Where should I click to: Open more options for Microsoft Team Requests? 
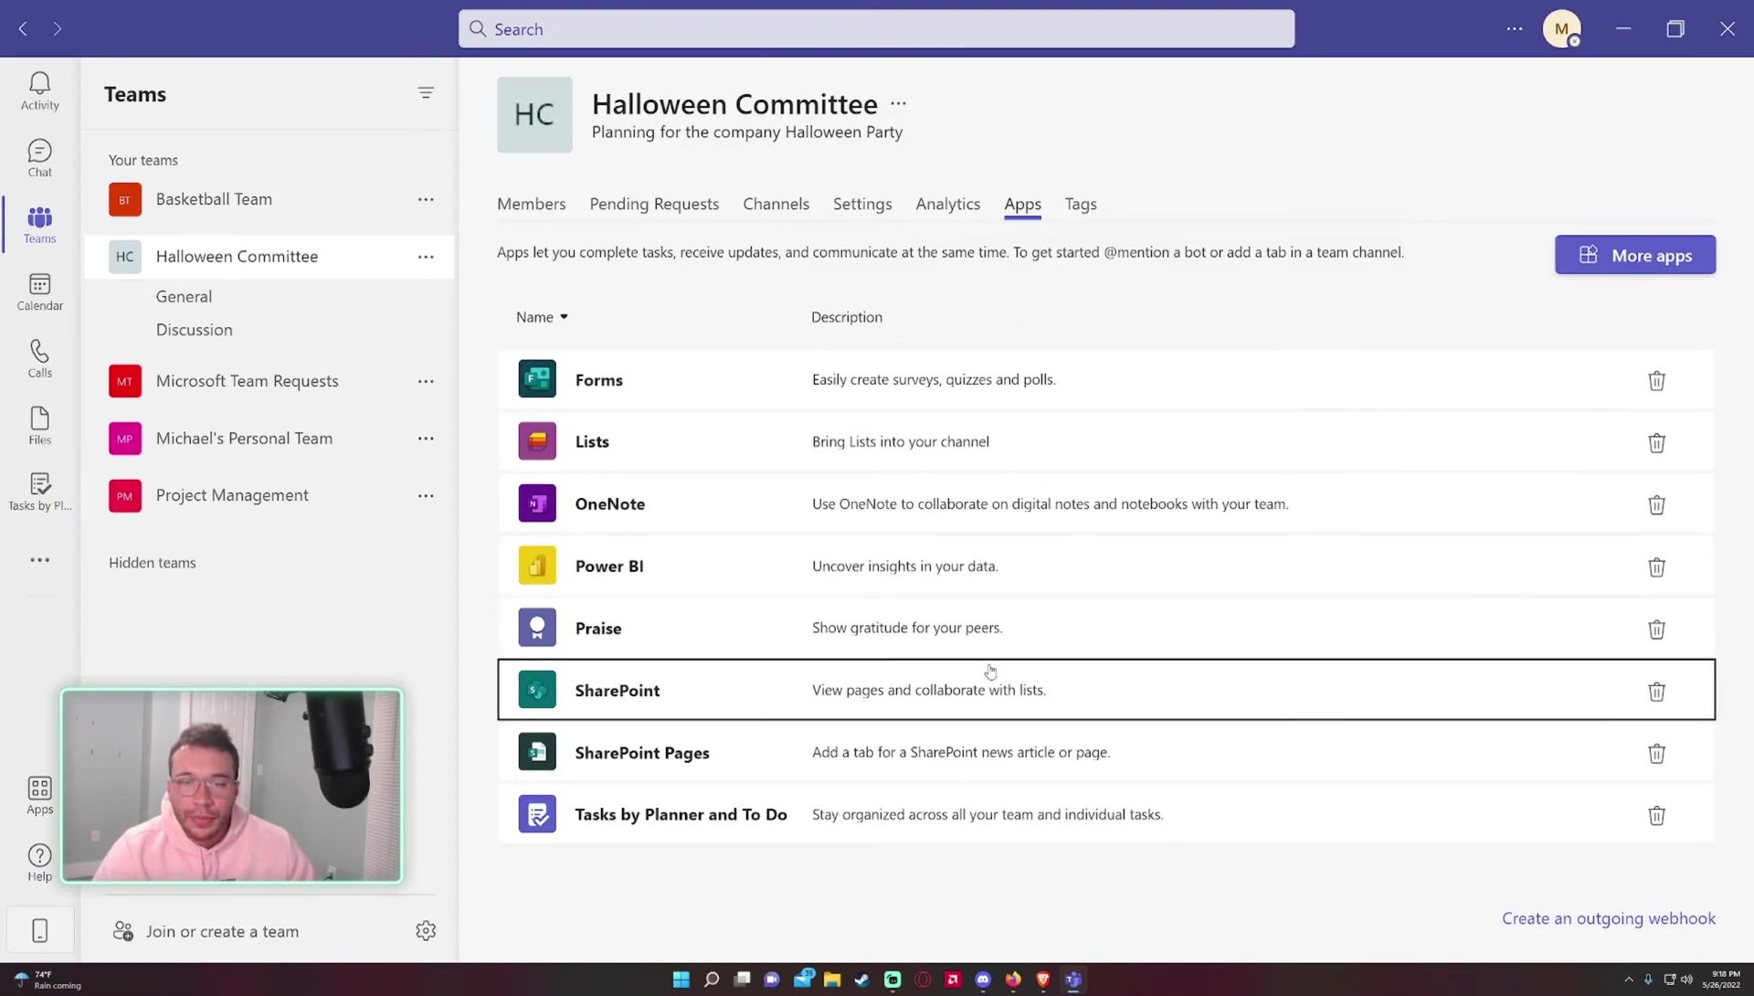tap(426, 381)
